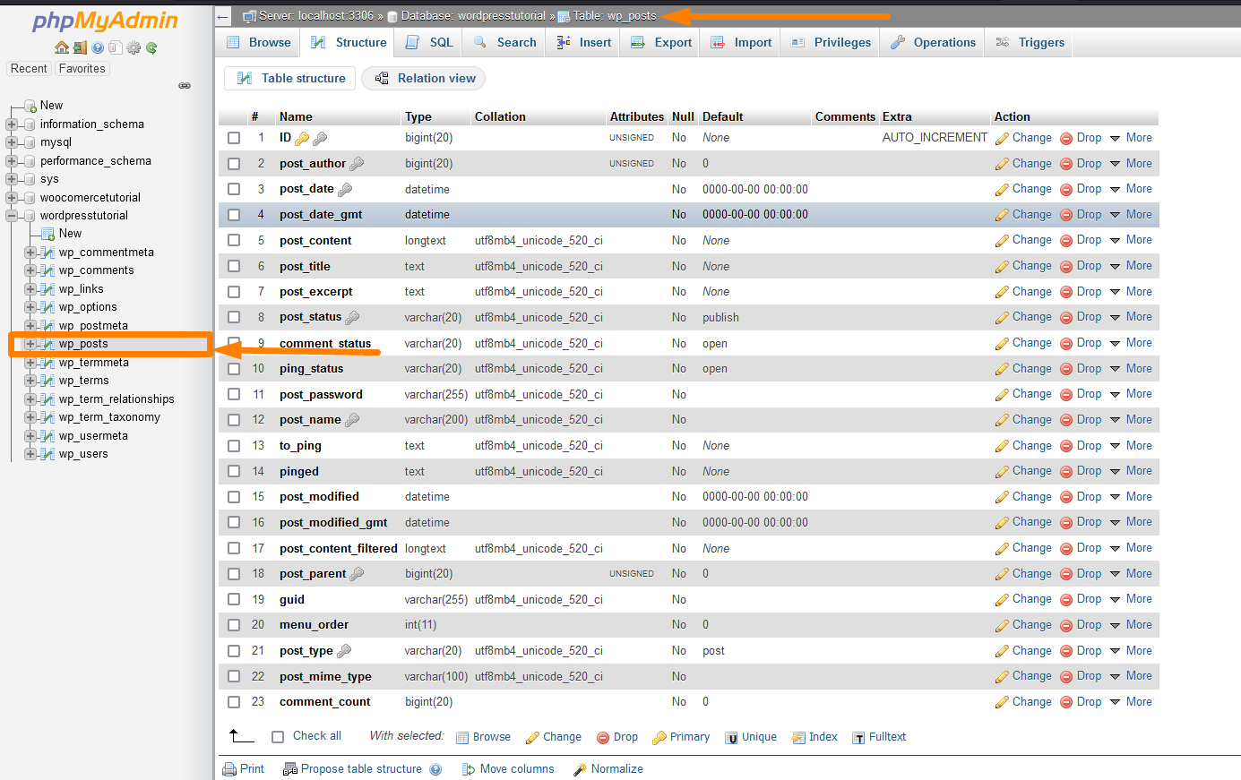
Task: Click AUTO_INCREMENT value in Extra column
Action: [935, 138]
